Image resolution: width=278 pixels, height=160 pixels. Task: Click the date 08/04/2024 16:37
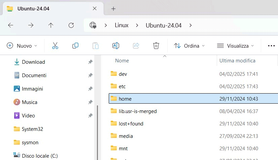[x=239, y=111]
